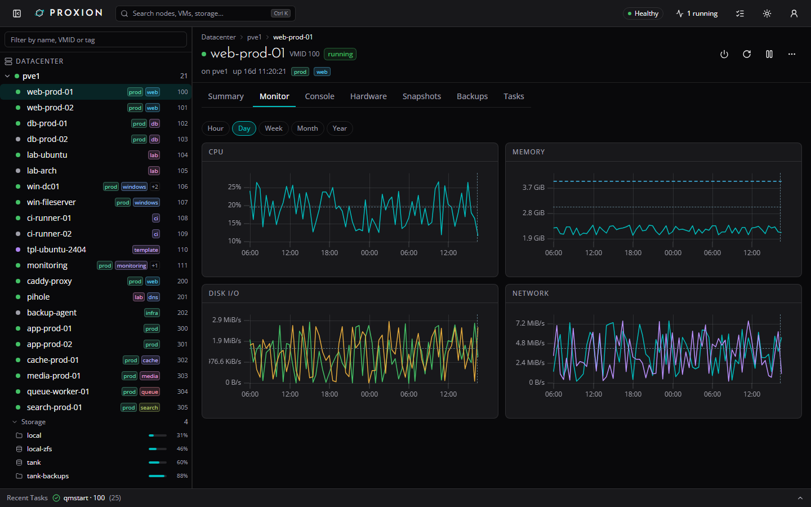Viewport: 811px width, 507px height.
Task: Open the Hardware tab
Action: tap(368, 96)
